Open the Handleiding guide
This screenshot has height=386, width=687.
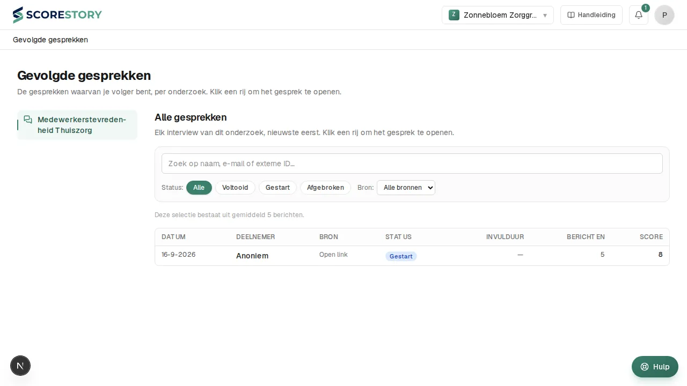pyautogui.click(x=591, y=15)
